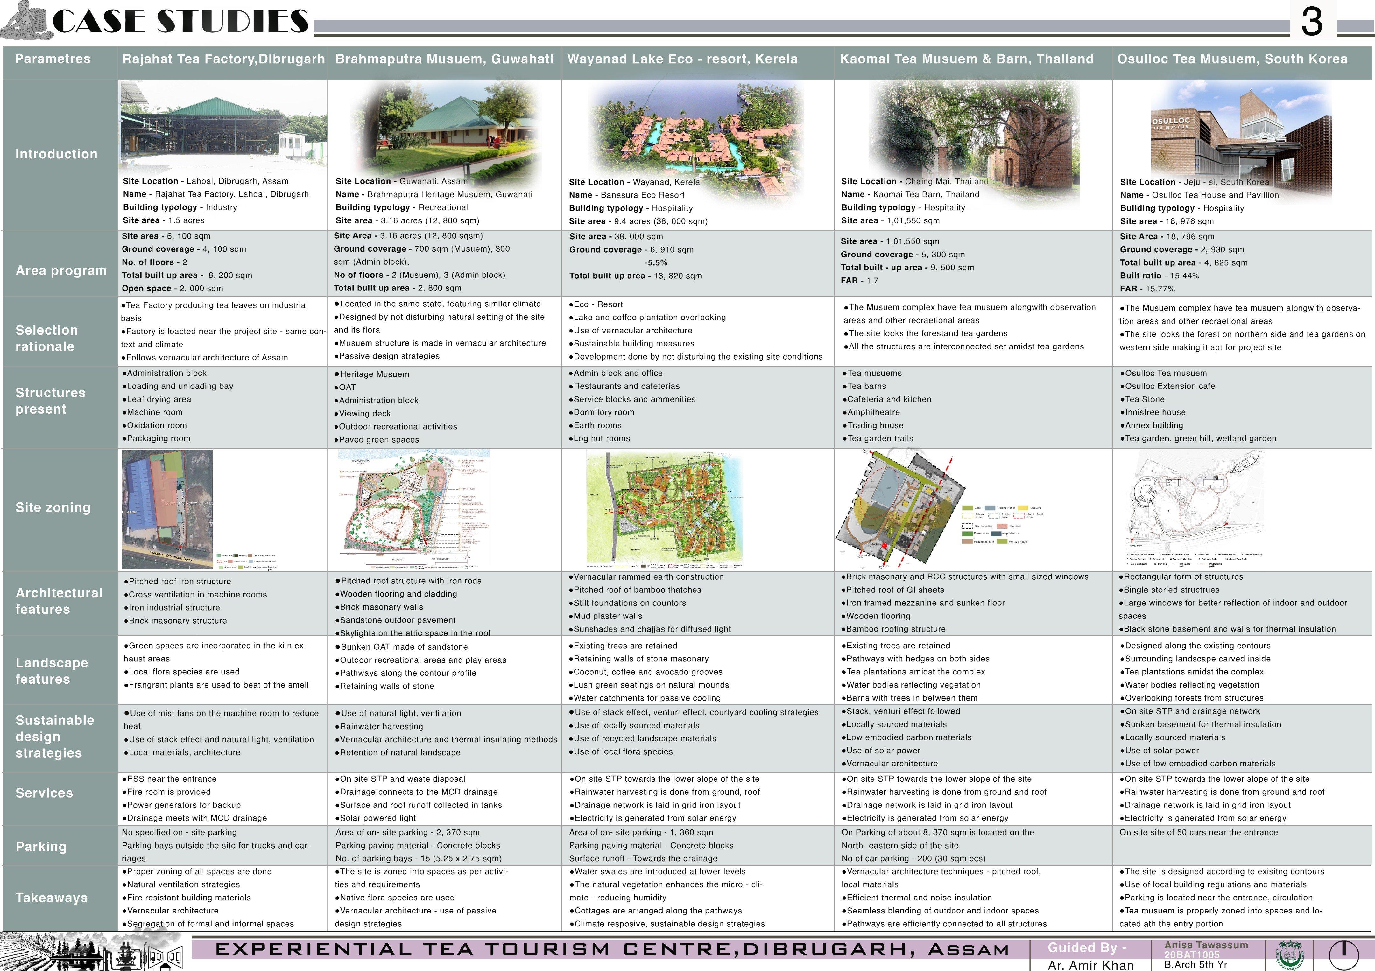The width and height of the screenshot is (1375, 971).
Task: Select 'FAR - 1.7' in Kaomai column
Action: point(859,280)
